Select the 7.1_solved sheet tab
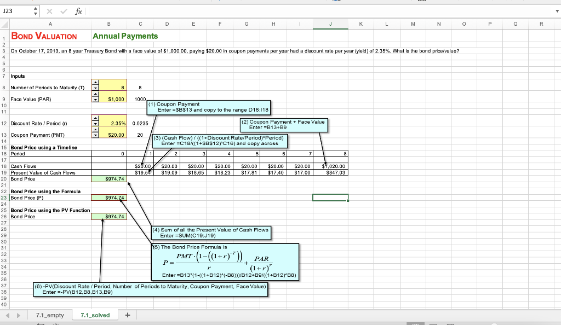This screenshot has height=325, width=561. pos(95,315)
